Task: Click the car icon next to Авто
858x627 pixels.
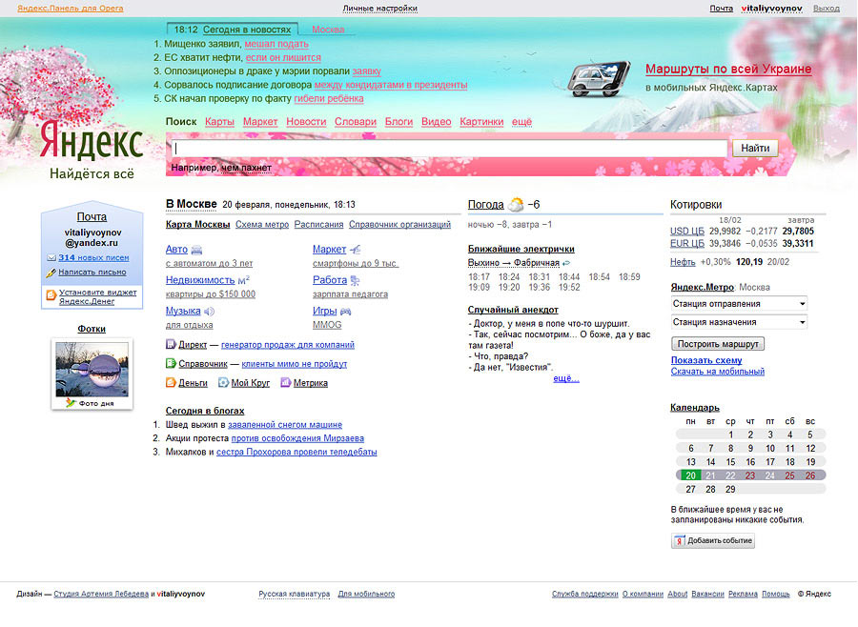Action: (x=197, y=250)
